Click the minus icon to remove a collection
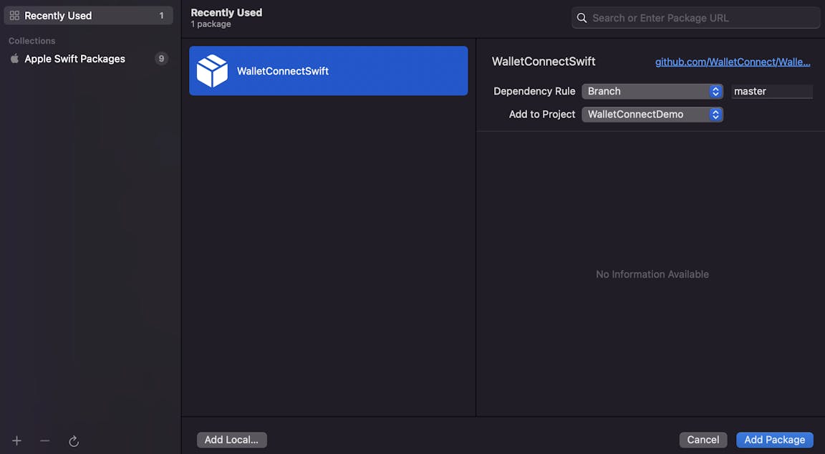The image size is (825, 454). point(44,441)
